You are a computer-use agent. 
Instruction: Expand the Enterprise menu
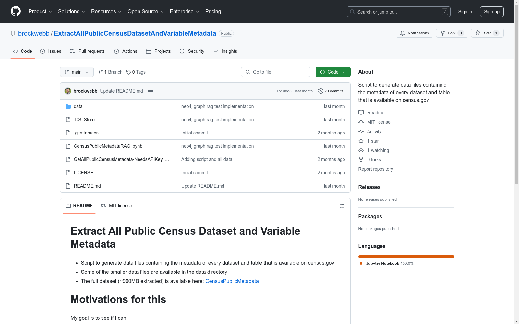[185, 12]
